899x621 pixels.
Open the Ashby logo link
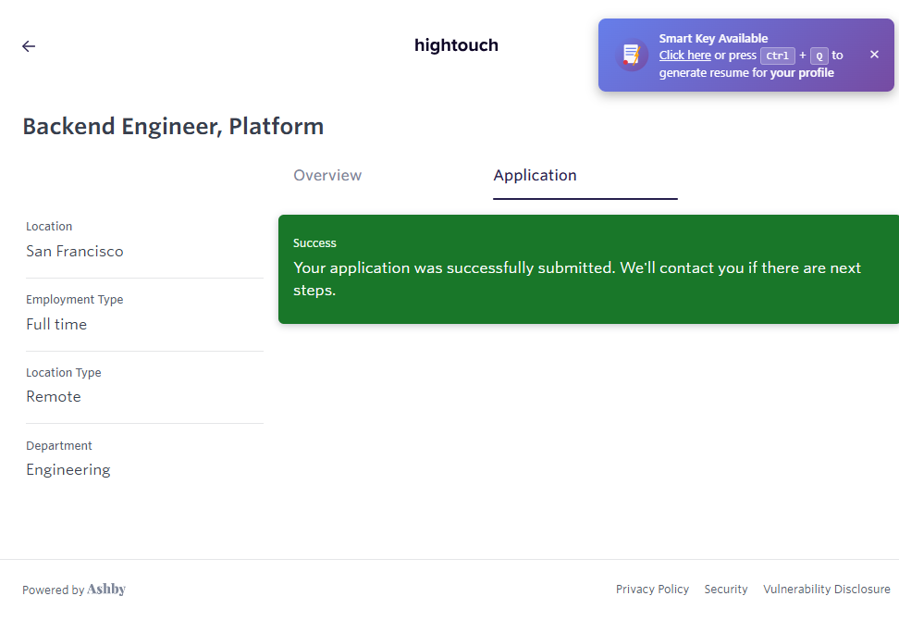pos(106,590)
